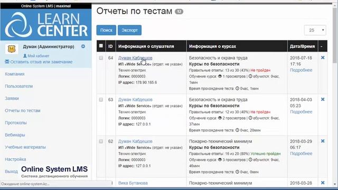Open the Вика Бутанова user link
The width and height of the screenshot is (338, 190).
pyautogui.click(x=133, y=183)
